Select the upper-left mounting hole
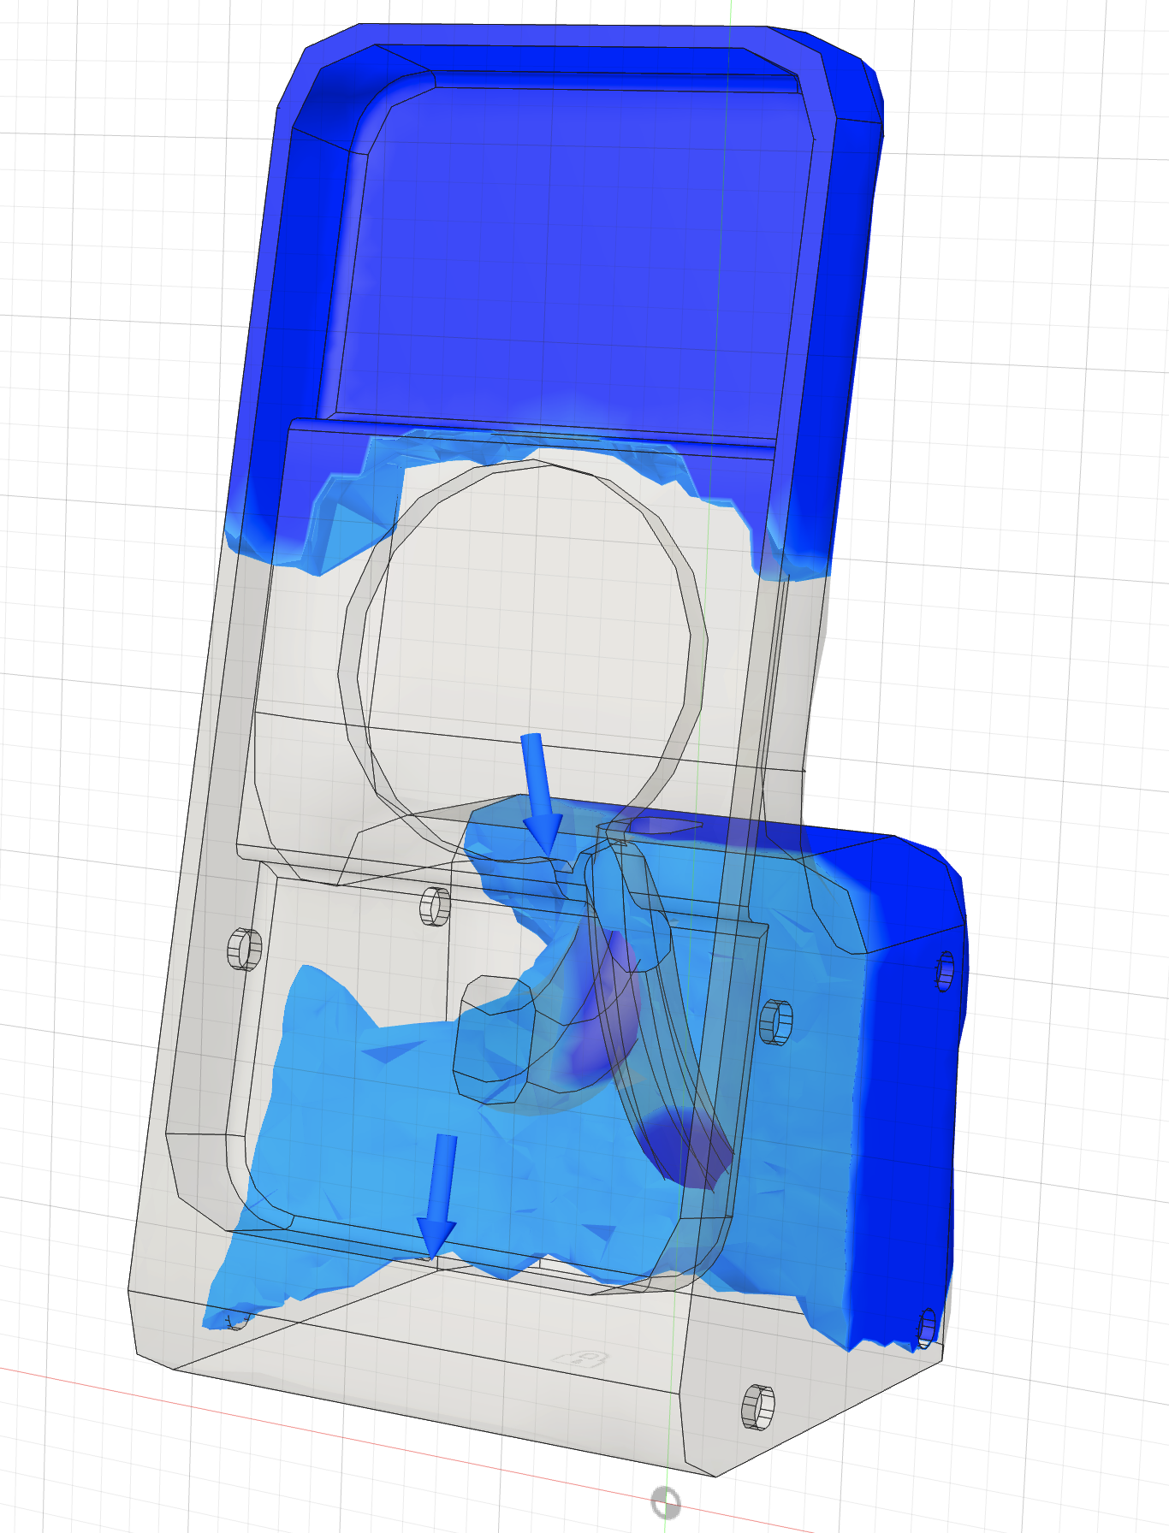The image size is (1169, 1533). 244,949
